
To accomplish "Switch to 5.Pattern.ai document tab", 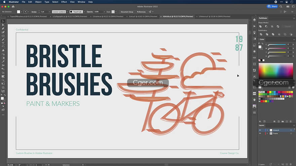I will (215, 16).
